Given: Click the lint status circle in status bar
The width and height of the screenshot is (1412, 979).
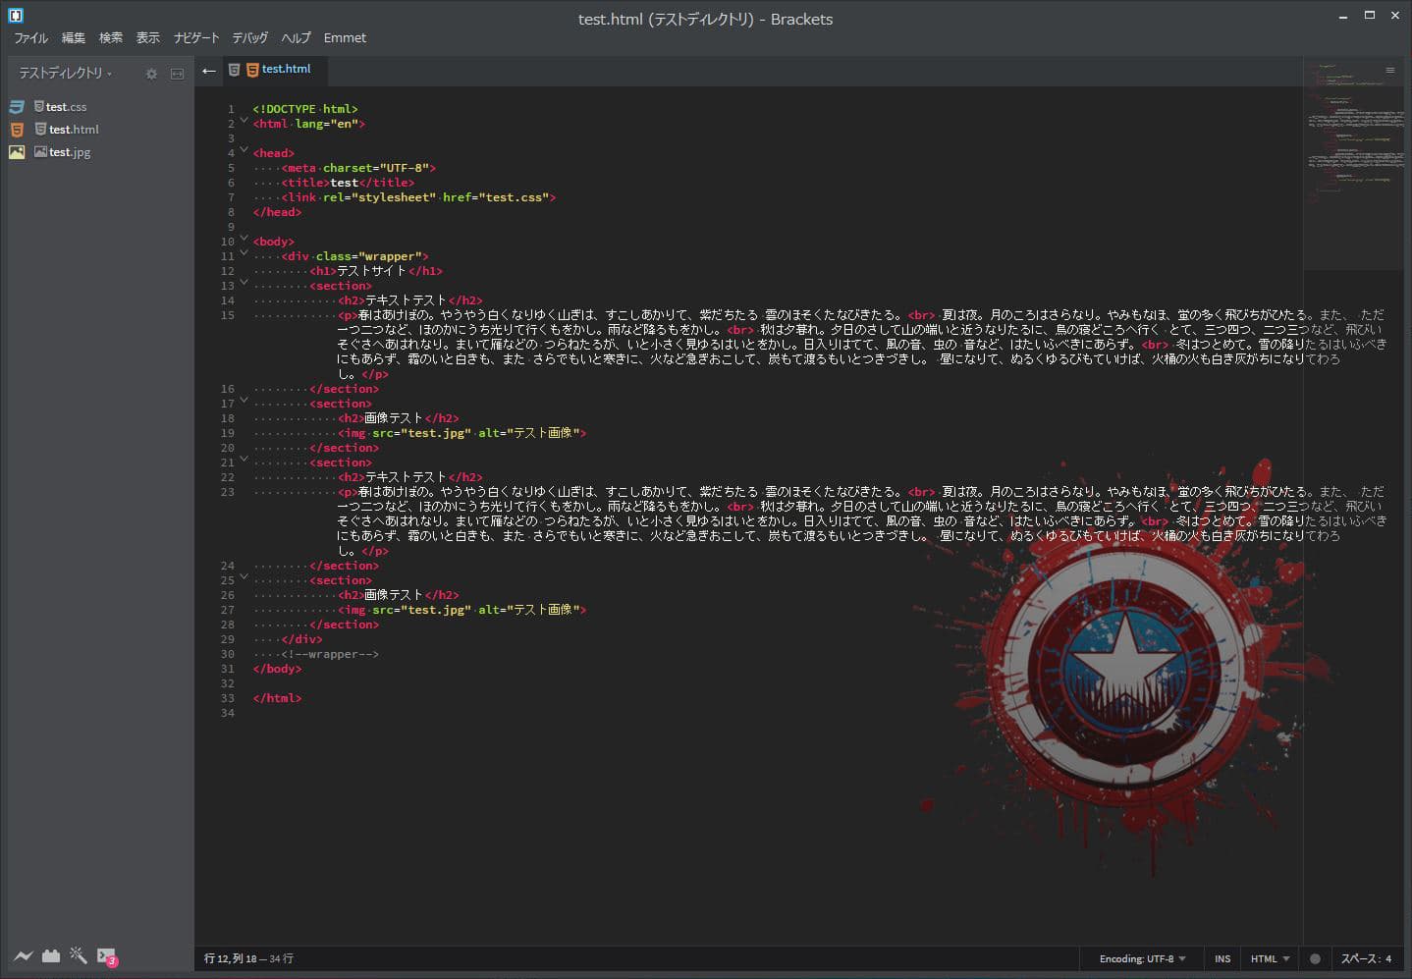Looking at the screenshot, I should click(1315, 958).
